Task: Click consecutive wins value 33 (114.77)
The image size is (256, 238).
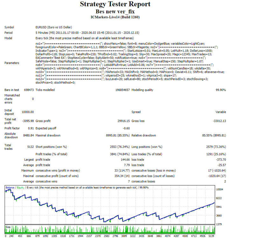Action: pos(122,170)
